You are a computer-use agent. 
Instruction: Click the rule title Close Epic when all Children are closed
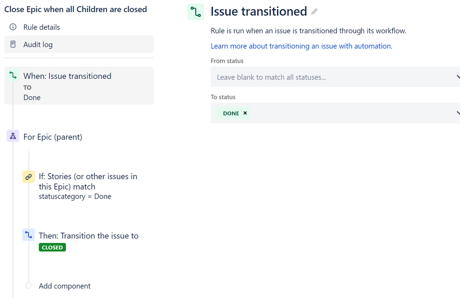[x=75, y=9]
